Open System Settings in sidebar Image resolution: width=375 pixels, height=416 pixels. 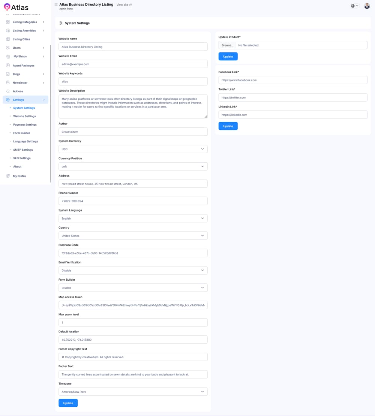click(24, 108)
